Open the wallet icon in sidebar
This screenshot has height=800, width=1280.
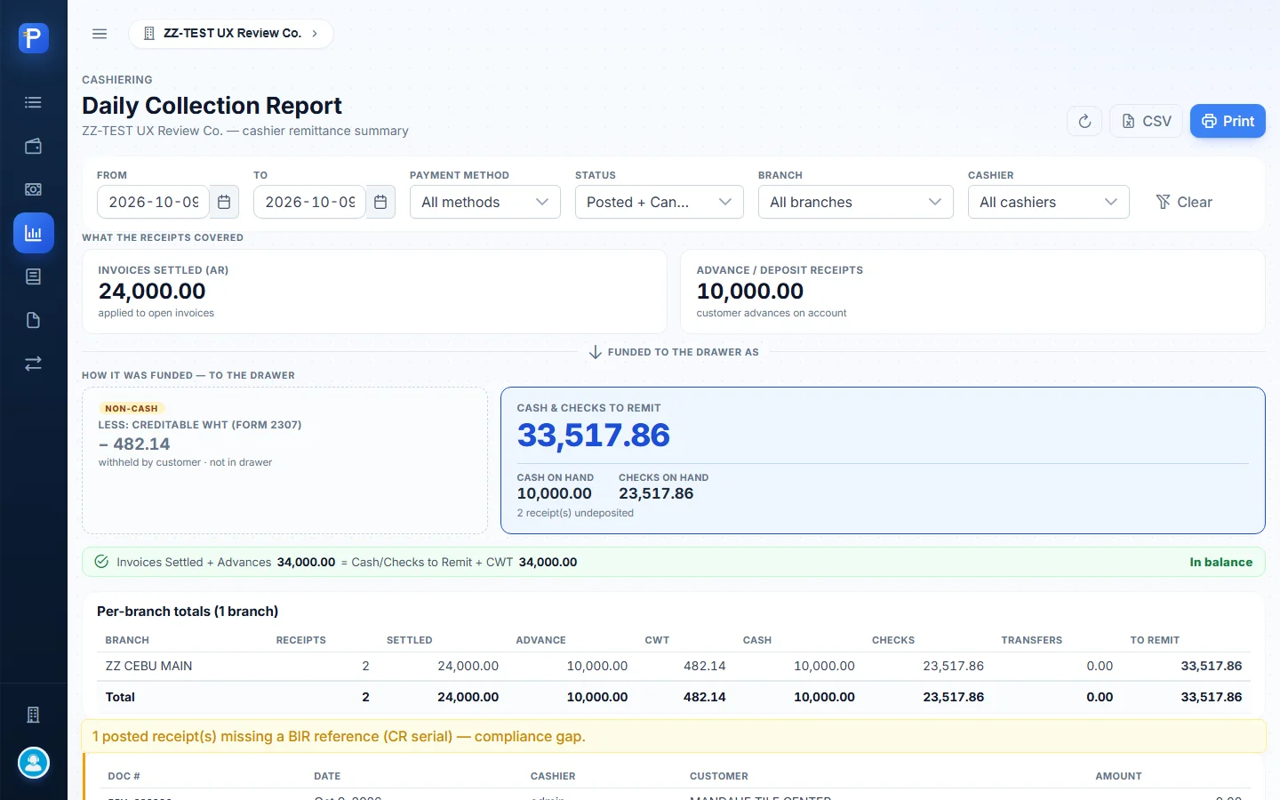tap(34, 146)
